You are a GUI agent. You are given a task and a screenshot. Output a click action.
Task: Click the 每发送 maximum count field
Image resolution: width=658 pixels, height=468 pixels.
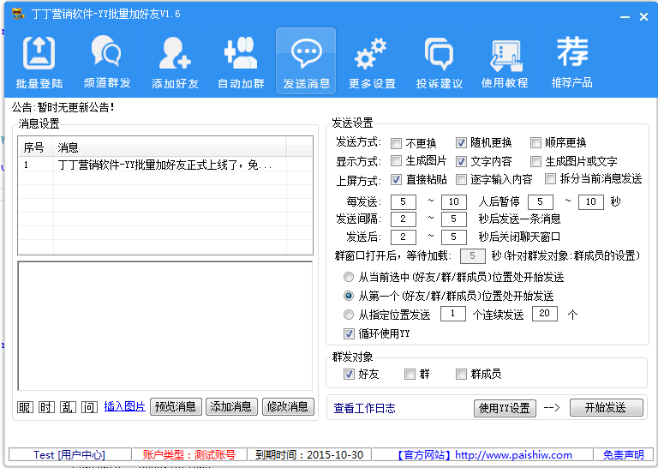(x=453, y=202)
